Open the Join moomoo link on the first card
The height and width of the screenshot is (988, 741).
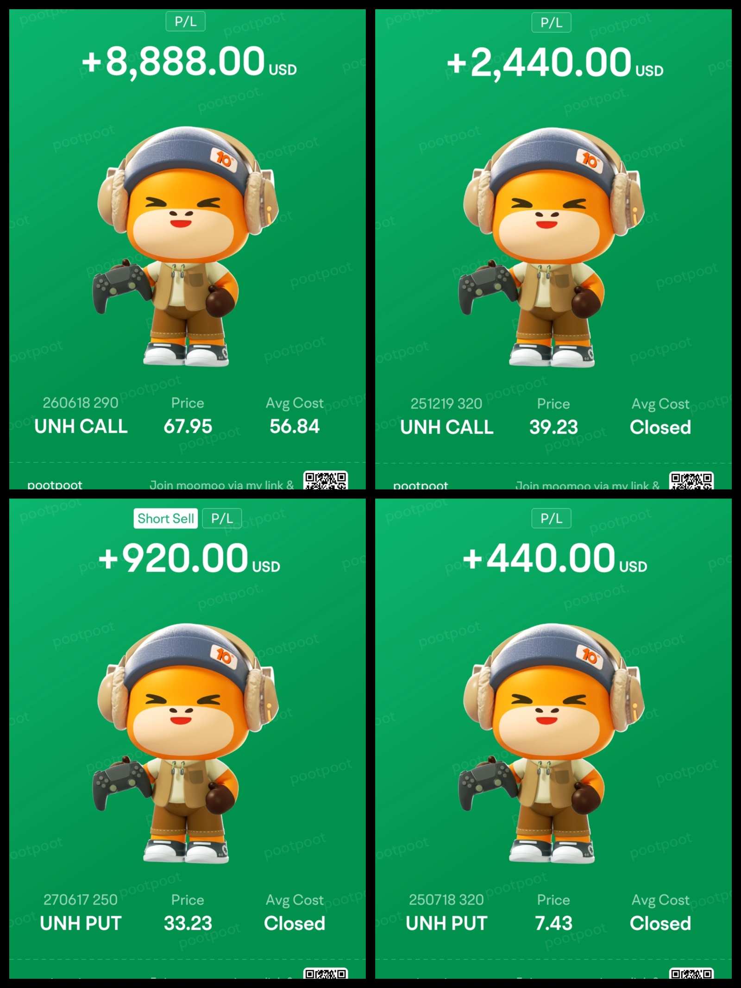[x=222, y=485]
